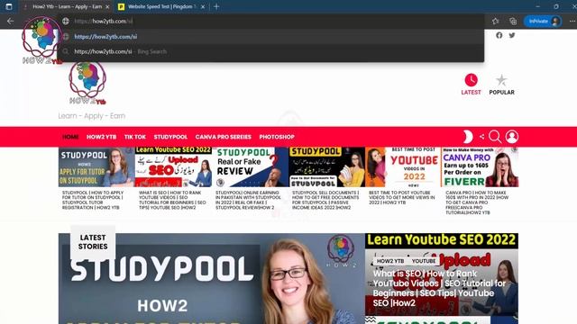Open the site search magnifier icon
This screenshot has width=577, height=324.
tap(495, 137)
